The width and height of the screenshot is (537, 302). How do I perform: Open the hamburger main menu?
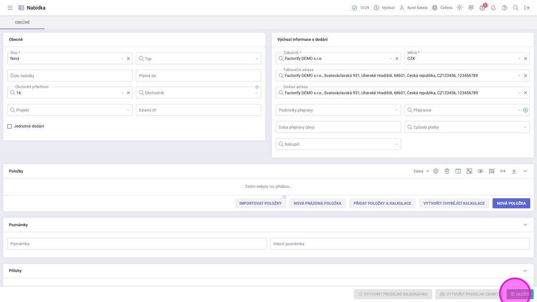tap(10, 8)
